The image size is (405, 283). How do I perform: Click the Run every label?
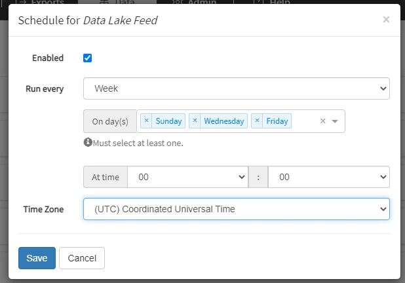(x=45, y=89)
